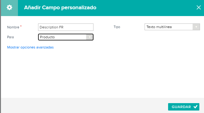
Task: Select the Texto multilínea combo box
Action: click(172, 27)
